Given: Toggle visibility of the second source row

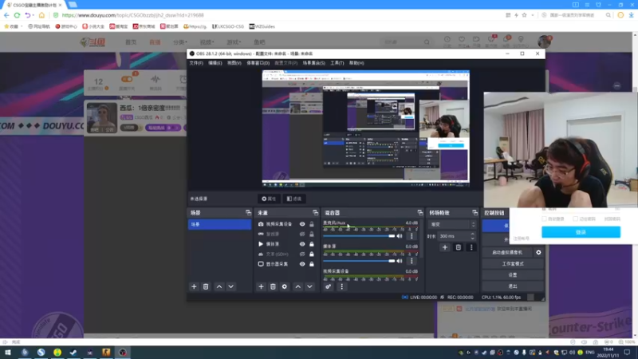Looking at the screenshot, I should 302,234.
